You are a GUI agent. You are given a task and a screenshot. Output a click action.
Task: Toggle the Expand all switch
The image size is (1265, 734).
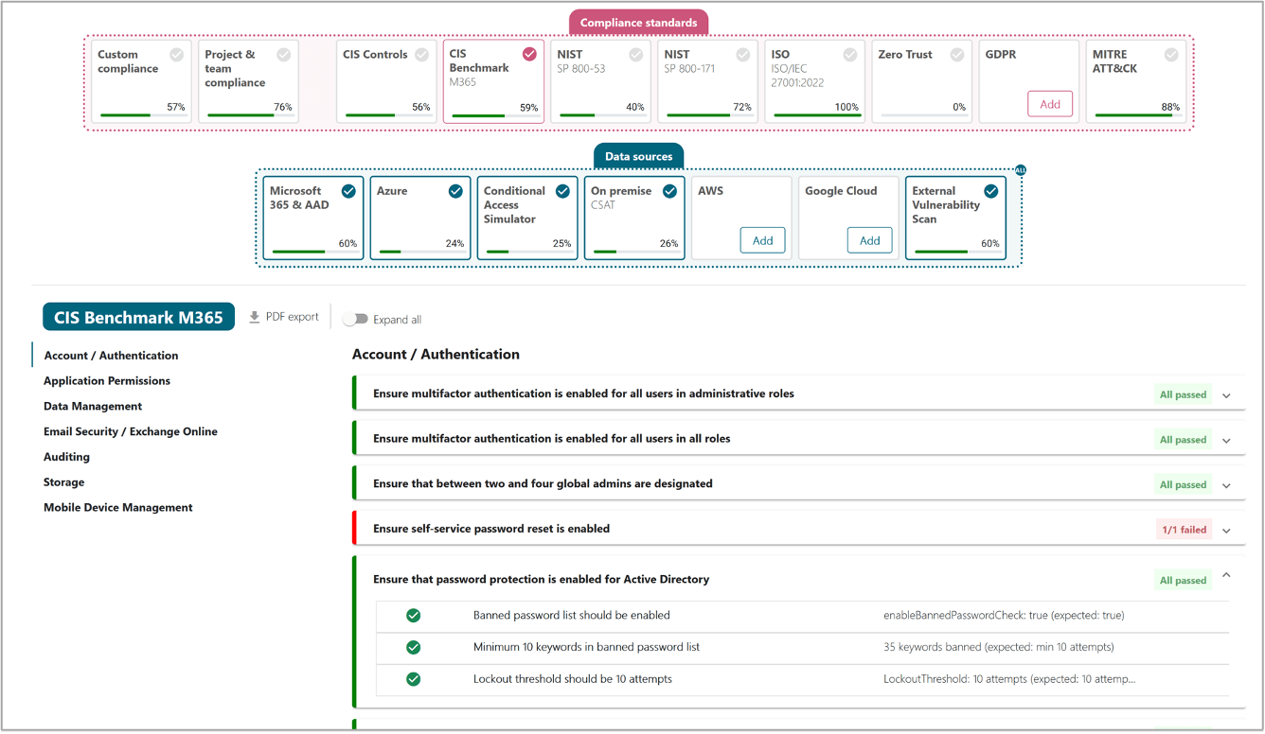(x=355, y=319)
